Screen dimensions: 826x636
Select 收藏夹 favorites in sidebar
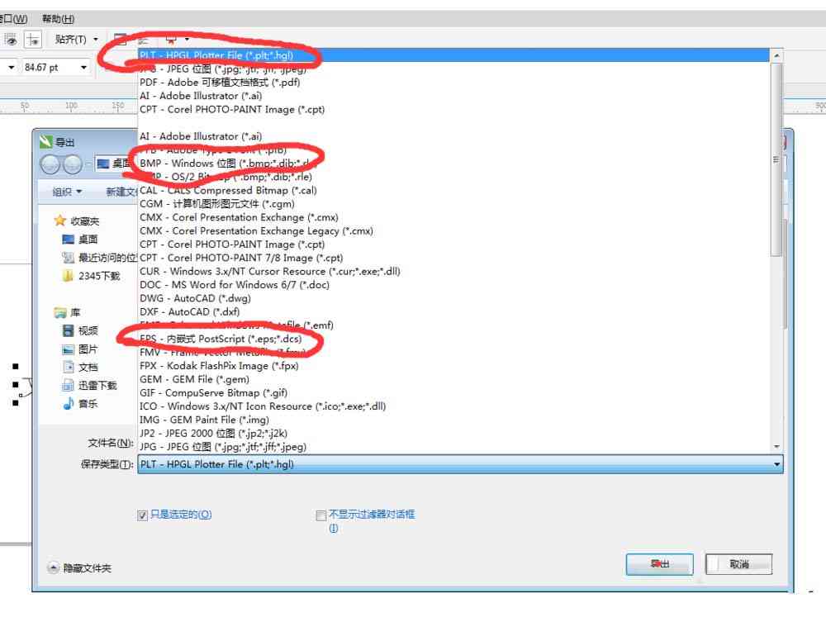(84, 221)
